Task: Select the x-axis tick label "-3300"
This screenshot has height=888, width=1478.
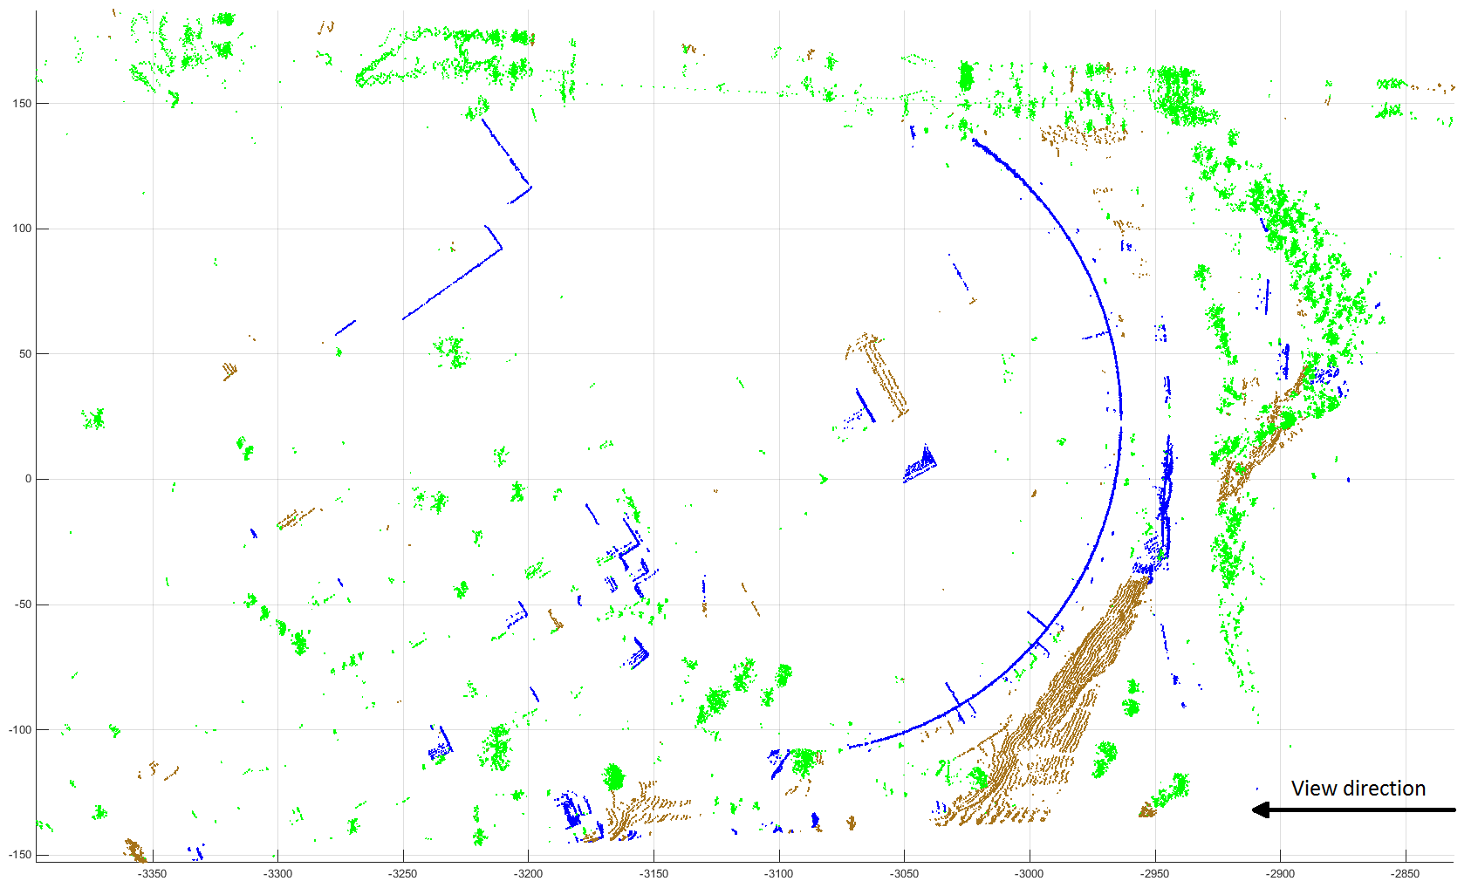Action: 278,874
